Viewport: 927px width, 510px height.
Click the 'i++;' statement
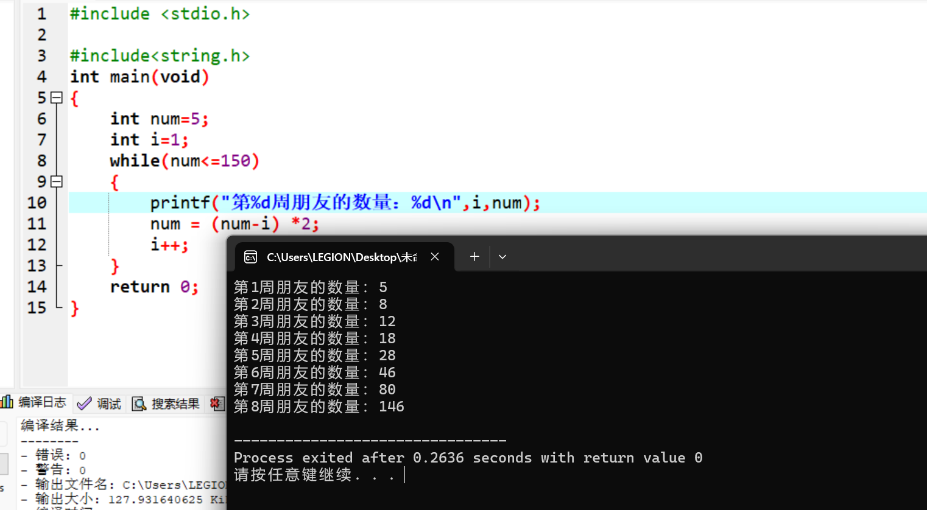click(x=169, y=245)
